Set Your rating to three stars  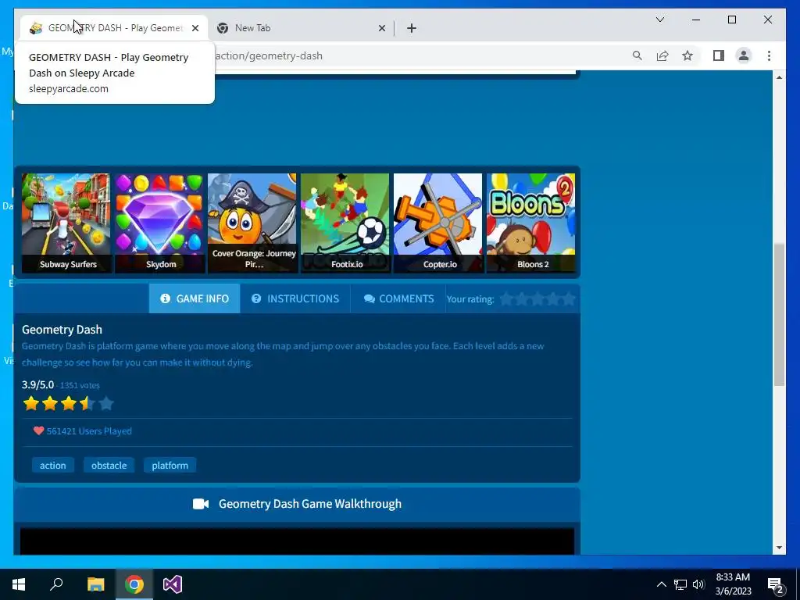(537, 299)
